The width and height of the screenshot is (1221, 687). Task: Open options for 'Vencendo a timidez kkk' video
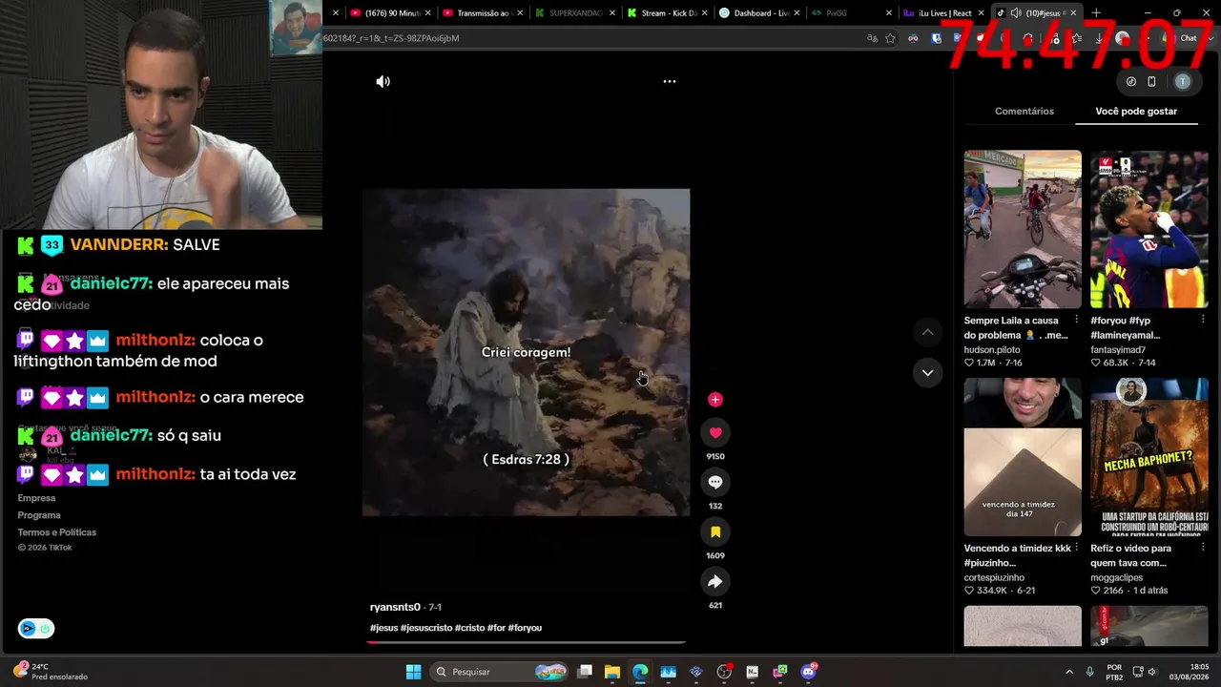coord(1076,549)
